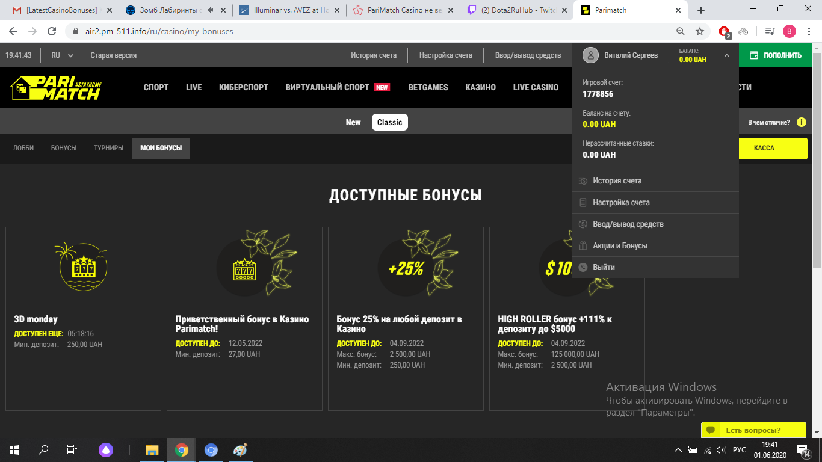Click the 'Старая версия' link
Screen dimensions: 822x462
click(114, 55)
